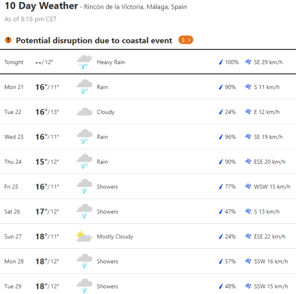Click the rain cloud icon for Wed 23
This screenshot has width=296, height=294.
[x=84, y=137]
